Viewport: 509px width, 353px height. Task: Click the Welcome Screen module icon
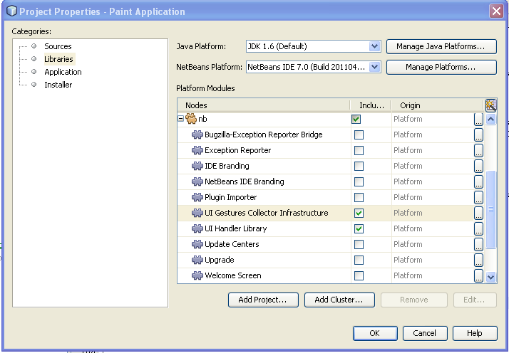(x=197, y=275)
